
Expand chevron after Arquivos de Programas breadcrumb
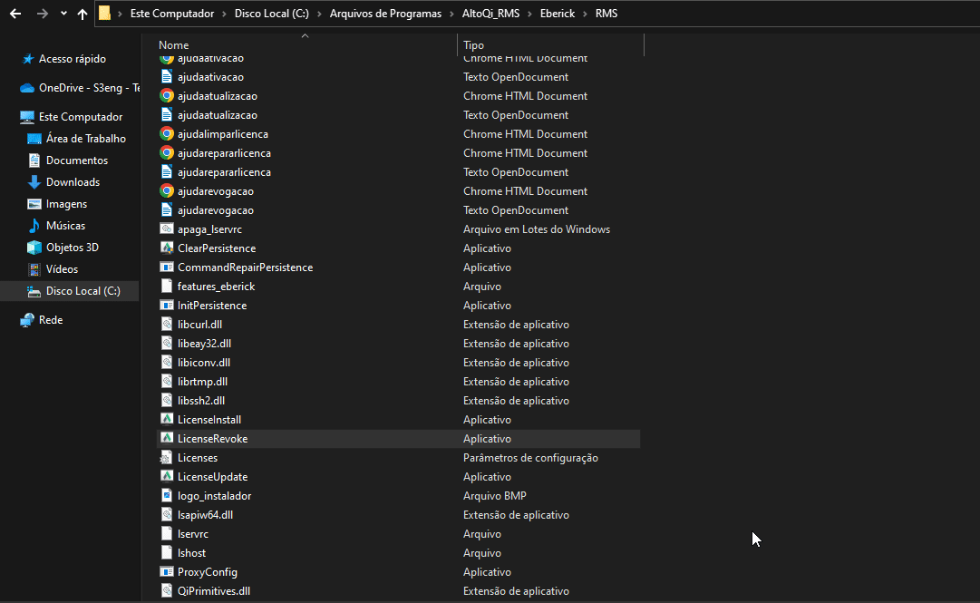[451, 13]
